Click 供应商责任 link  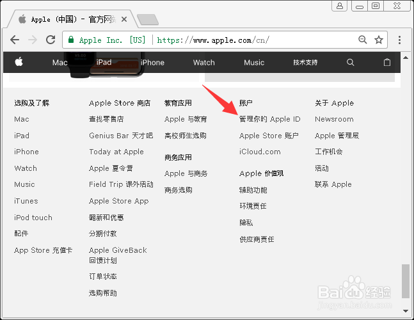point(257,239)
